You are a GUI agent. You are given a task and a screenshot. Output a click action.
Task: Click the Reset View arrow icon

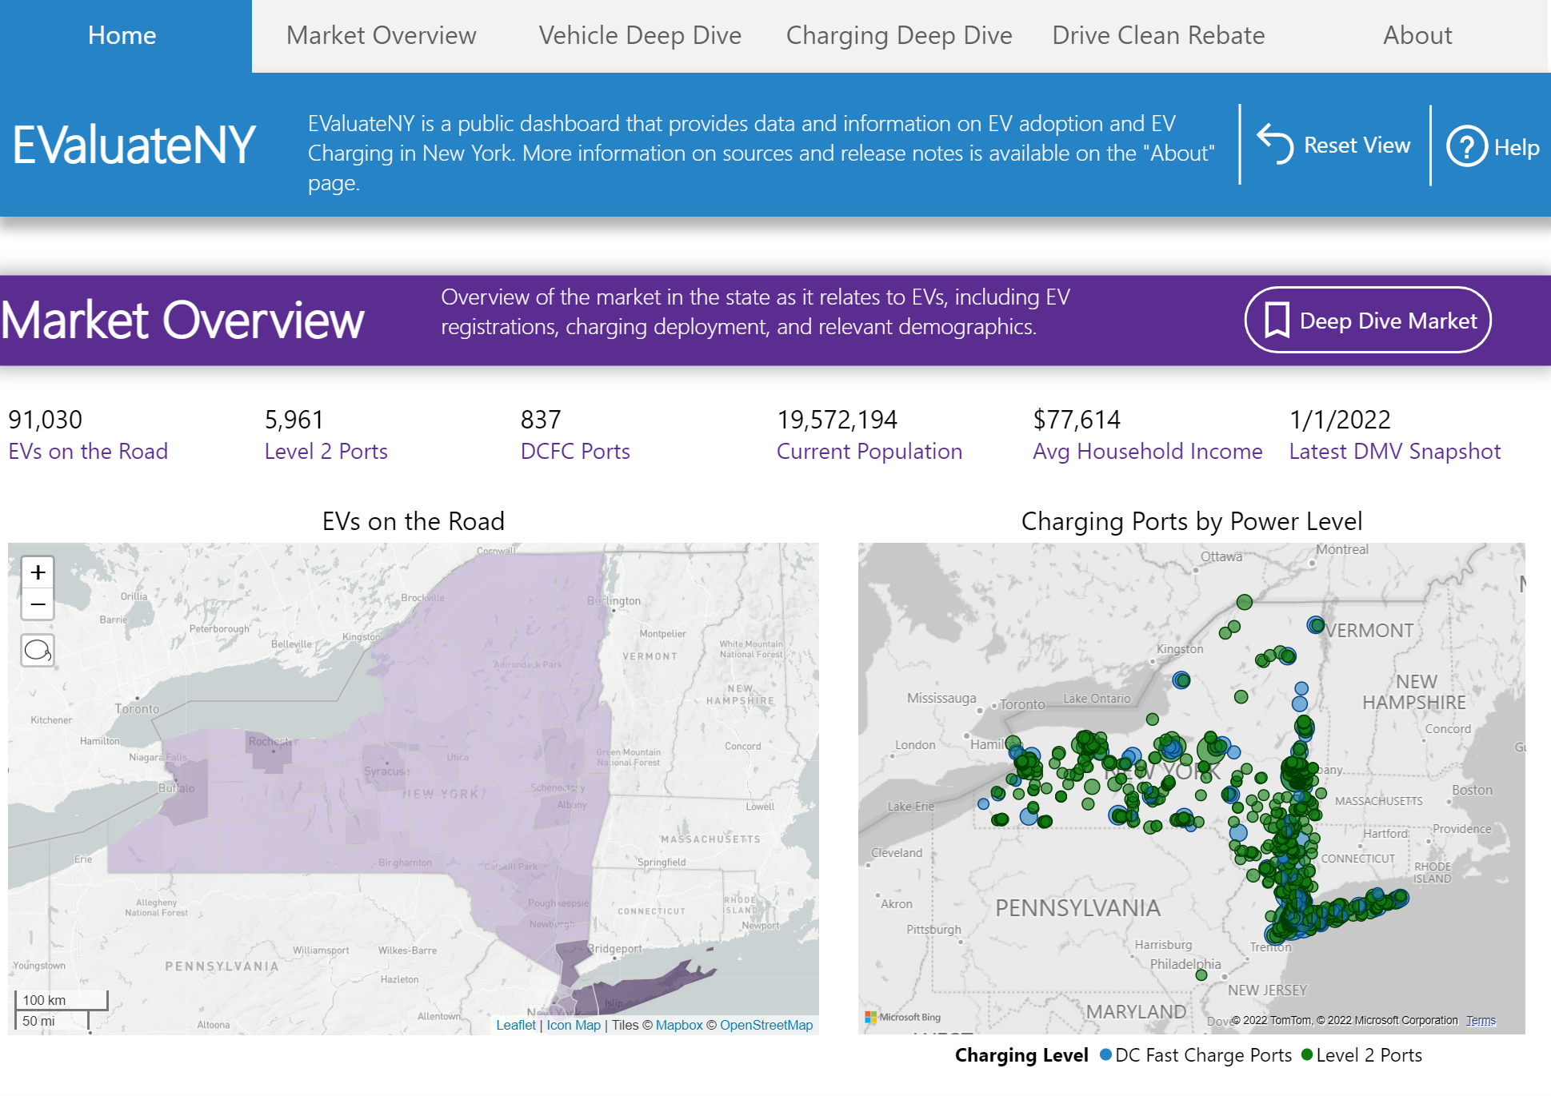(1275, 145)
